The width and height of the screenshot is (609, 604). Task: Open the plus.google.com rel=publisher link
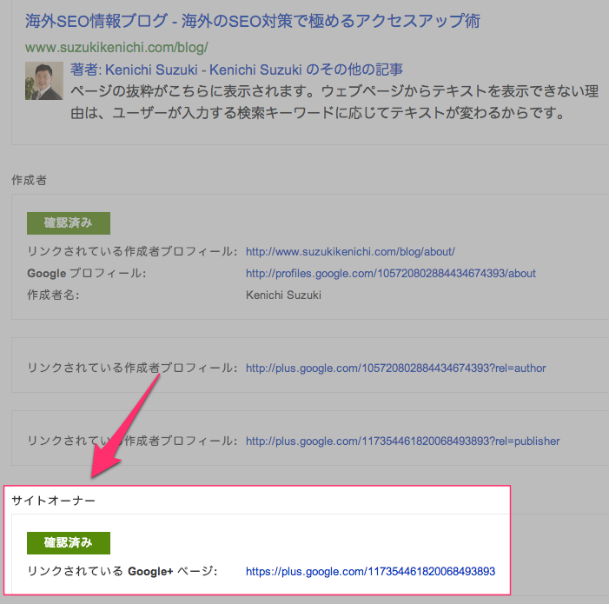click(x=403, y=441)
